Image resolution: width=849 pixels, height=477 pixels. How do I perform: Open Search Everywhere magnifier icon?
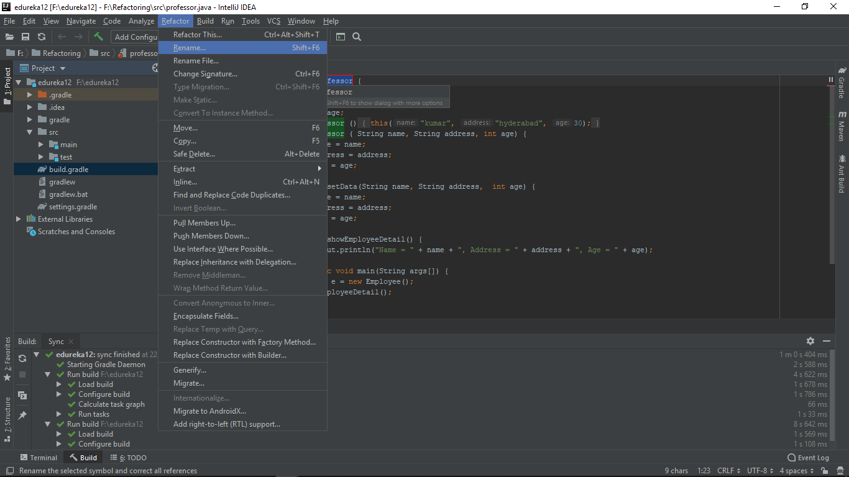pos(357,37)
